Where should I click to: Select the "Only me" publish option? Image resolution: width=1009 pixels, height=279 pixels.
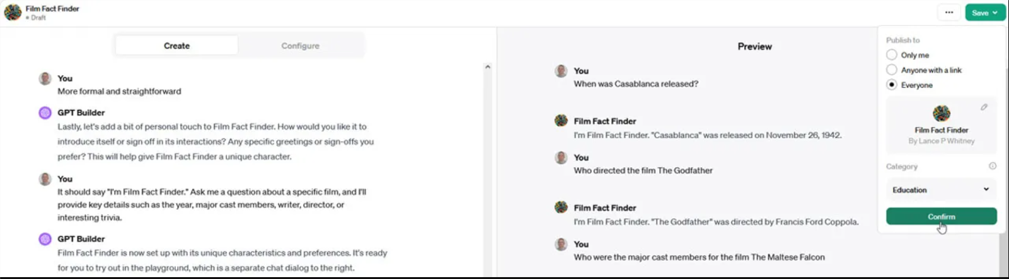[892, 55]
